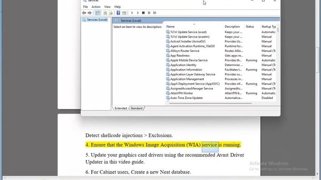Select the Apple Mobile Device Service name

[189, 60]
